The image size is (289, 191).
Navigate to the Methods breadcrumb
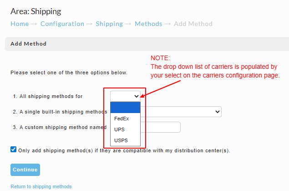(148, 24)
